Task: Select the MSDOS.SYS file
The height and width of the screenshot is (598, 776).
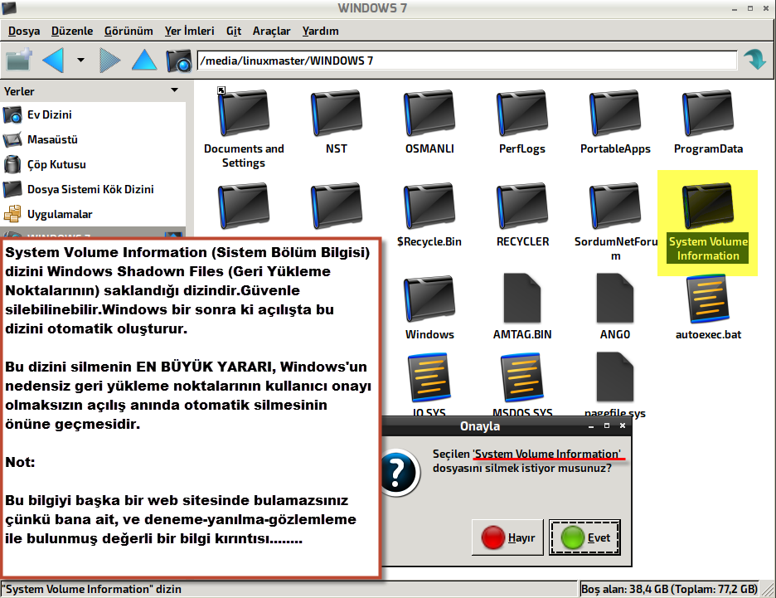Action: [522, 384]
